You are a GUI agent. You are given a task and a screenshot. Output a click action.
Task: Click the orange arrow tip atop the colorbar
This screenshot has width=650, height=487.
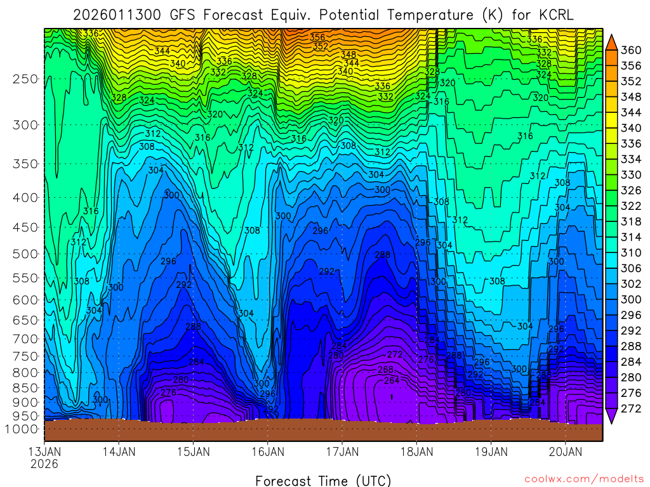(611, 43)
